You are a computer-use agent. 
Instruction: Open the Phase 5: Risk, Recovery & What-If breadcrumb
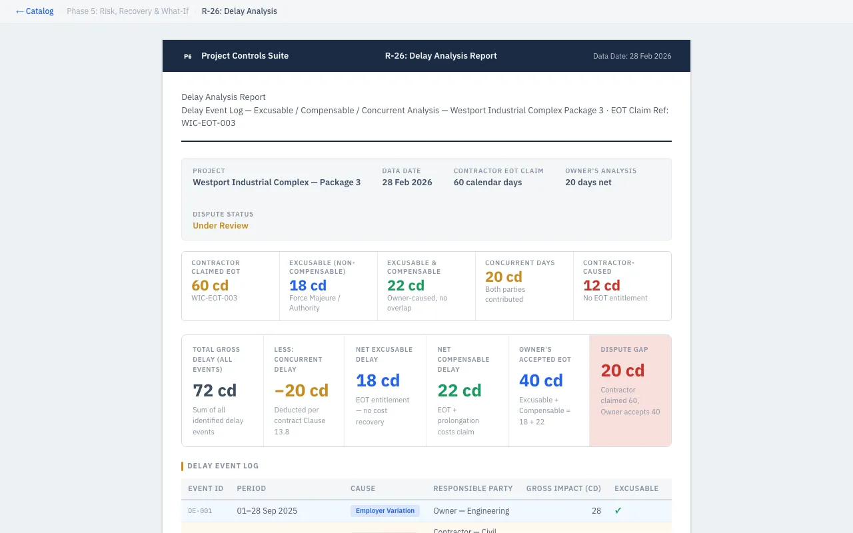tap(127, 11)
